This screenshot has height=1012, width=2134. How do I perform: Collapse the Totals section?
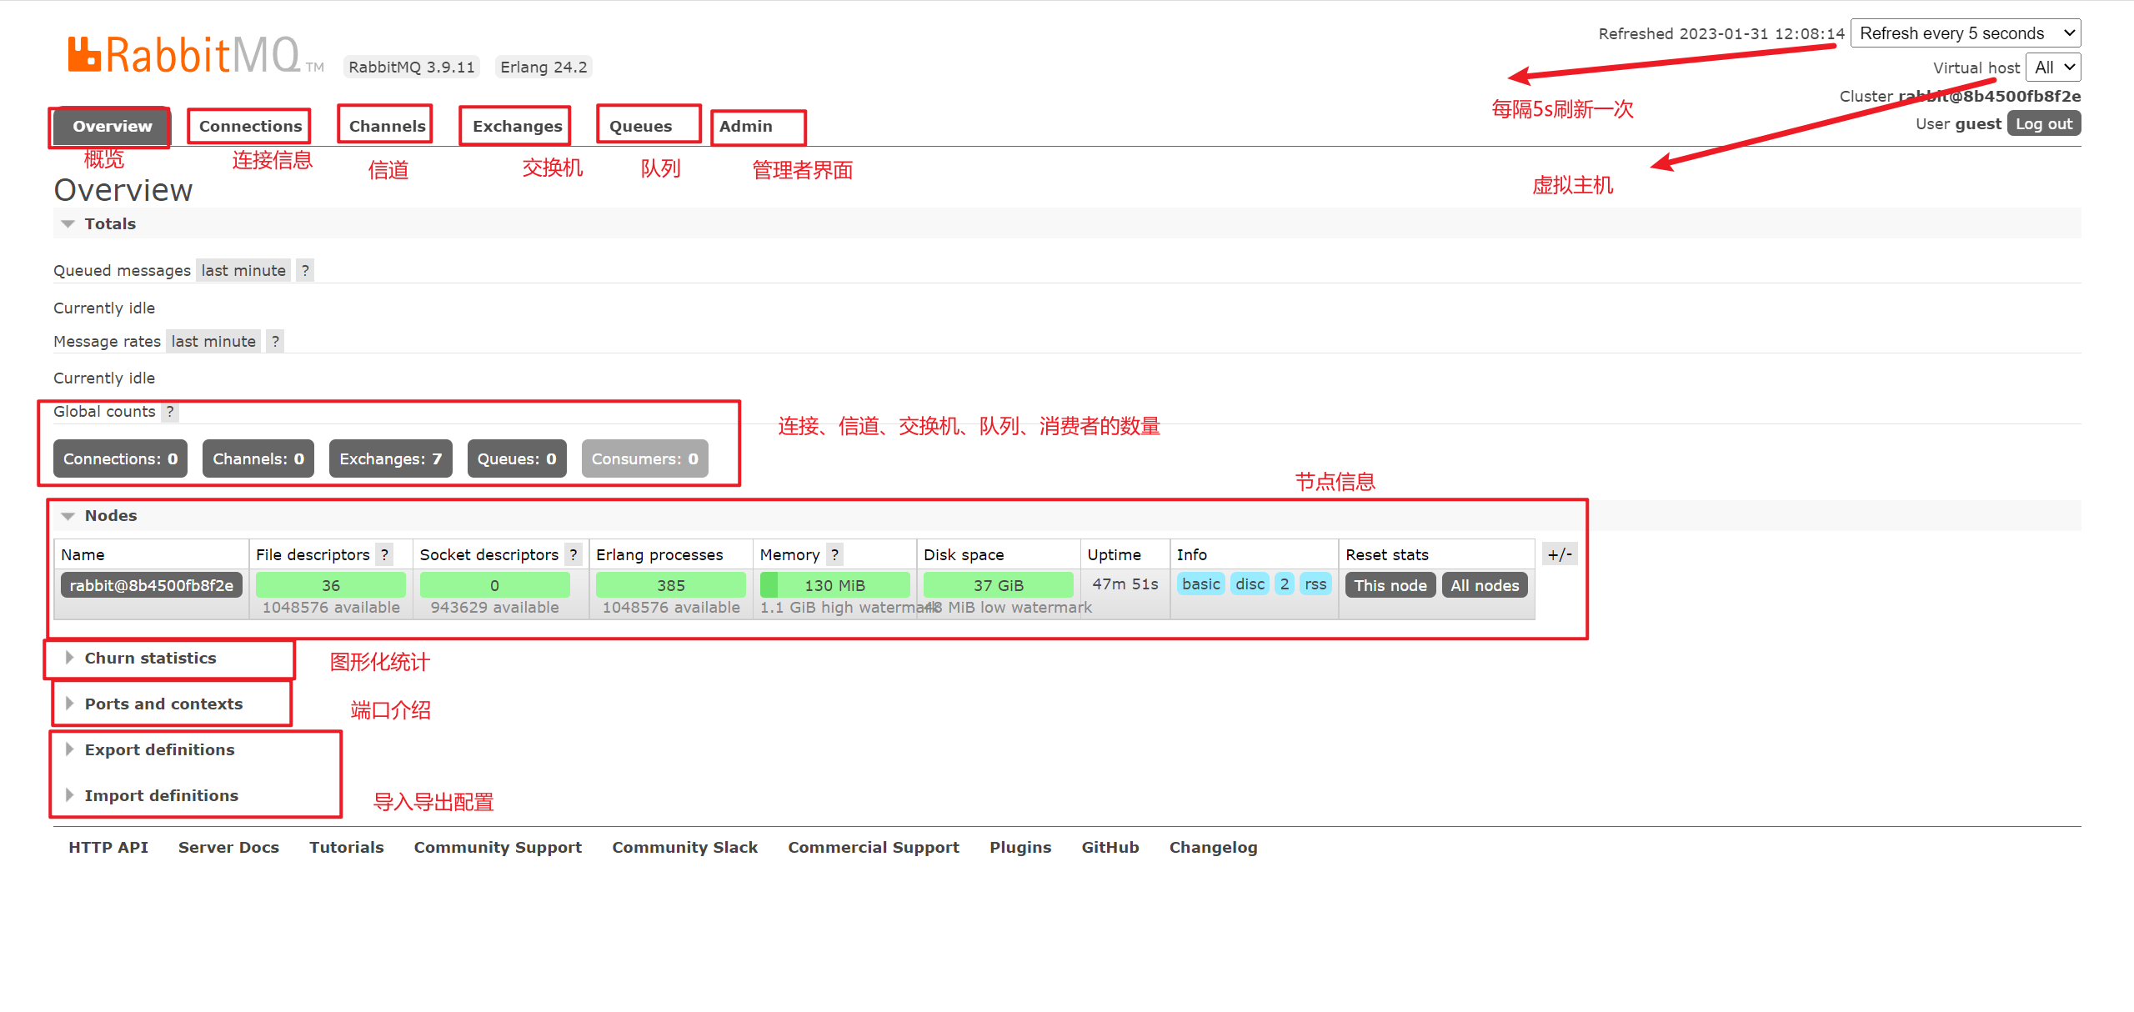(109, 223)
